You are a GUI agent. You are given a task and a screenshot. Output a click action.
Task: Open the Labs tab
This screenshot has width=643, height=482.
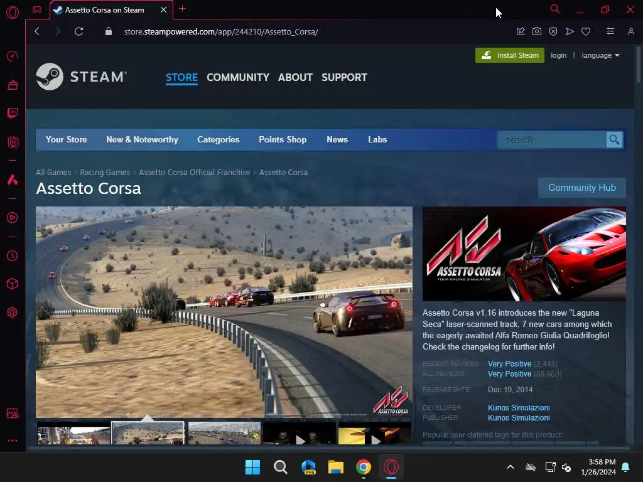coord(377,140)
